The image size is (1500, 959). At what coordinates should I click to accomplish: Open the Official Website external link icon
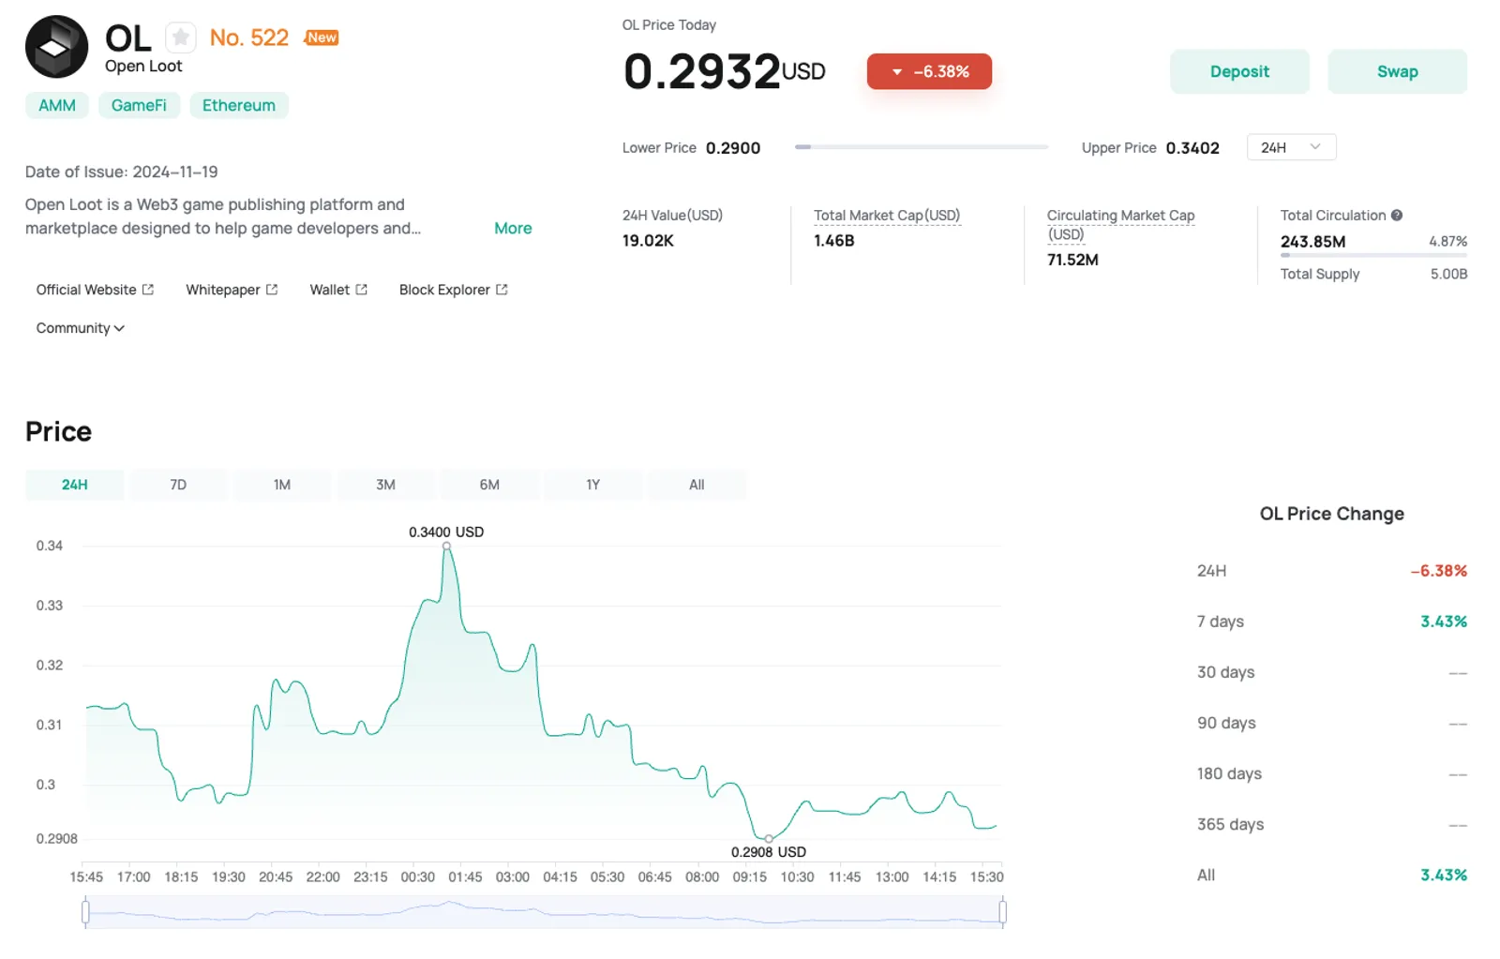[x=148, y=290]
